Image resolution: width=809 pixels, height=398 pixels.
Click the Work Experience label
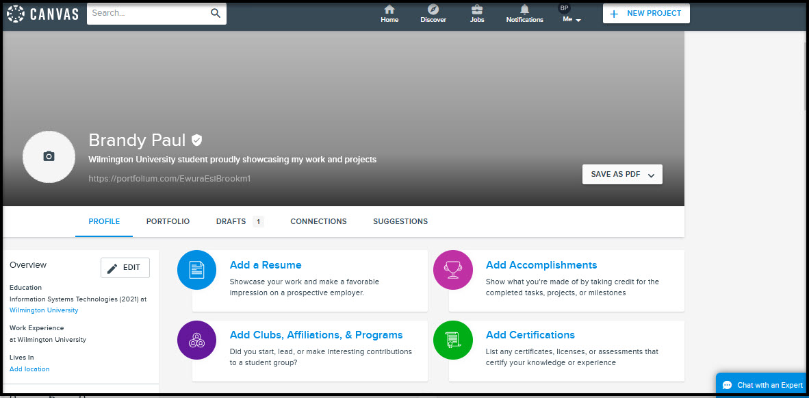pos(37,328)
